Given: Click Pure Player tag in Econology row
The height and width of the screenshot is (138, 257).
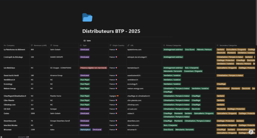Looking at the screenshot, I should tap(85, 84).
